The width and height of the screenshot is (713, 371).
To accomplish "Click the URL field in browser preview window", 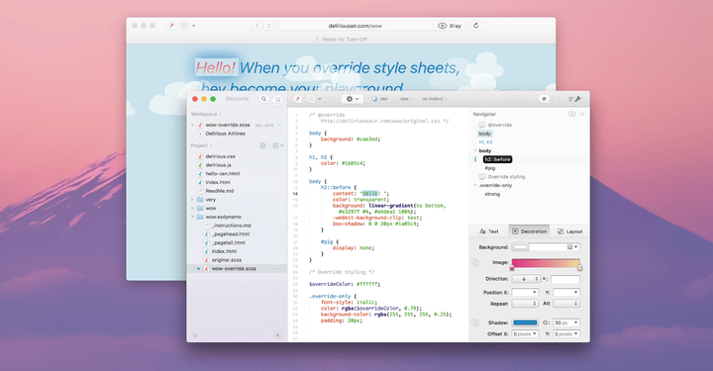I will [356, 26].
